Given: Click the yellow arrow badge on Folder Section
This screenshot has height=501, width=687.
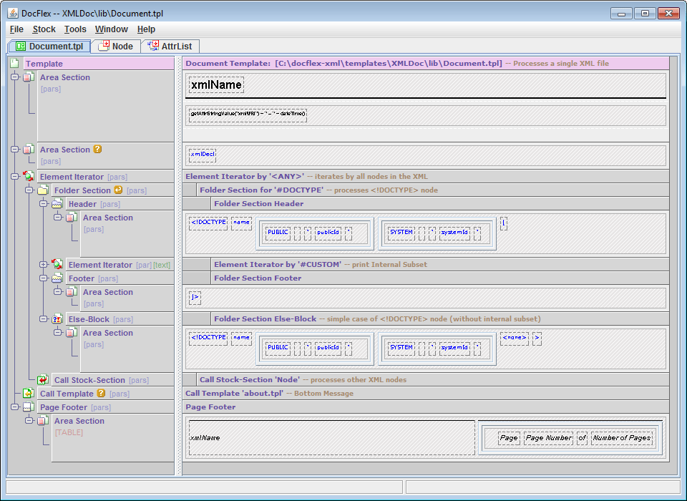Looking at the screenshot, I should [119, 190].
